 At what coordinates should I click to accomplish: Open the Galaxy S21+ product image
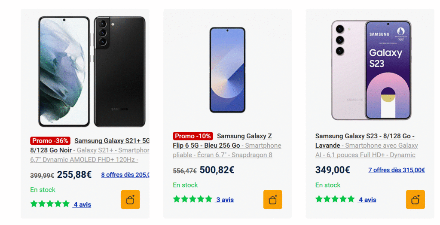[92, 72]
